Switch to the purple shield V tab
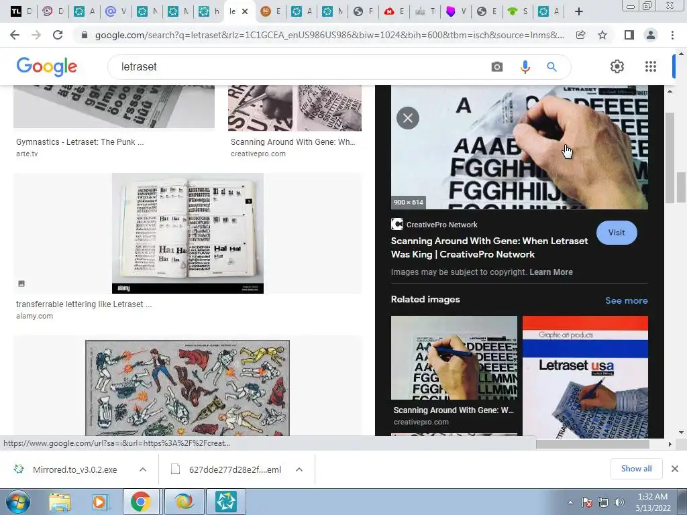 [456, 12]
